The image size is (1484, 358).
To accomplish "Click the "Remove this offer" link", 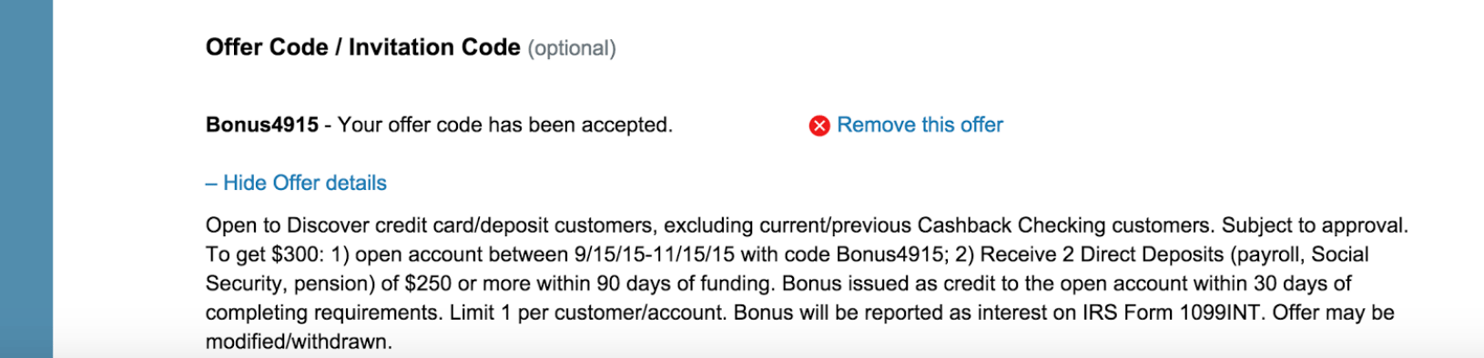I will [x=920, y=124].
